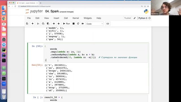Click the Trusted notebook button
Viewport: 181px width, 102px height.
point(128,18)
